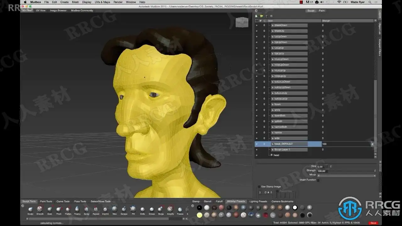The height and width of the screenshot is (226, 402).
Task: Switch to the UV View tab
Action: pos(41,10)
